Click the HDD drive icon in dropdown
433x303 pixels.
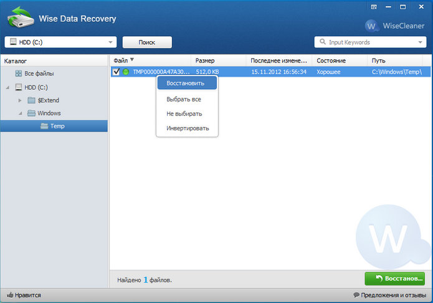pos(13,42)
